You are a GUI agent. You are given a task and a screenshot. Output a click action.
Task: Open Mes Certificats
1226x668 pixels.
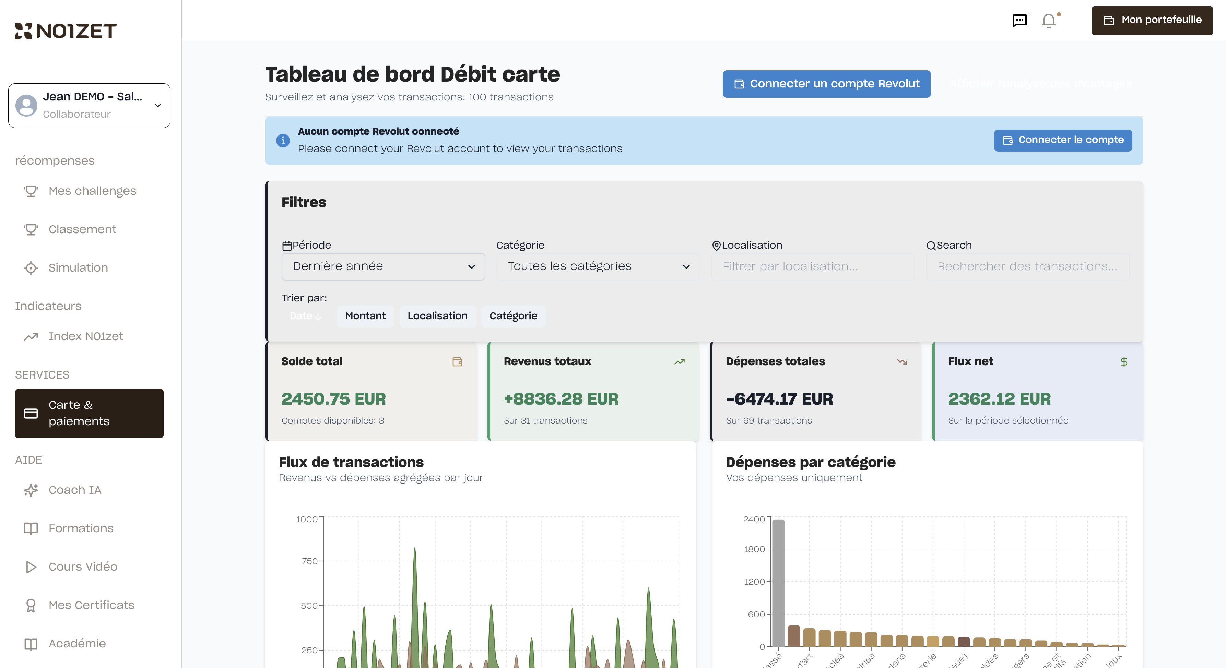pyautogui.click(x=90, y=605)
